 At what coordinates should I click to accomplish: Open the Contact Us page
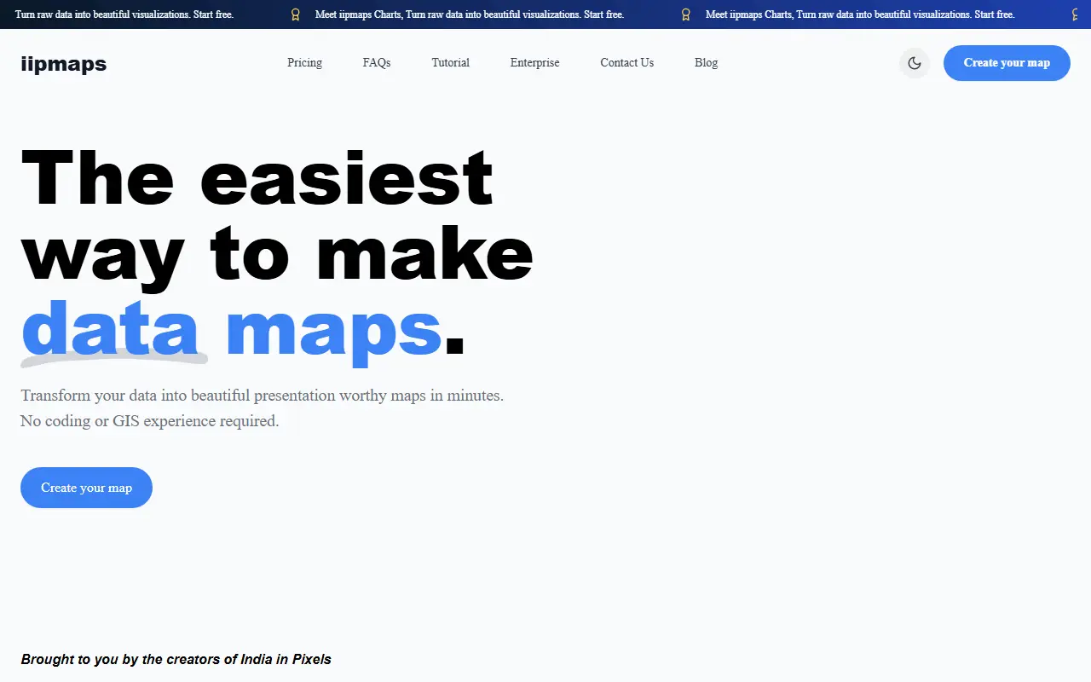(x=626, y=62)
